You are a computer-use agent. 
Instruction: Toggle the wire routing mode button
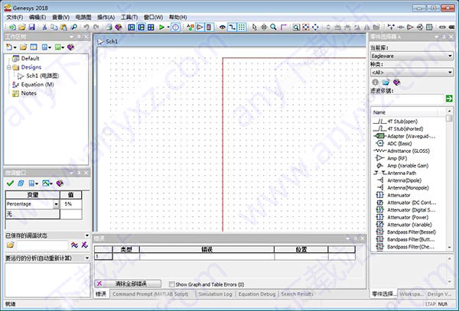point(232,28)
